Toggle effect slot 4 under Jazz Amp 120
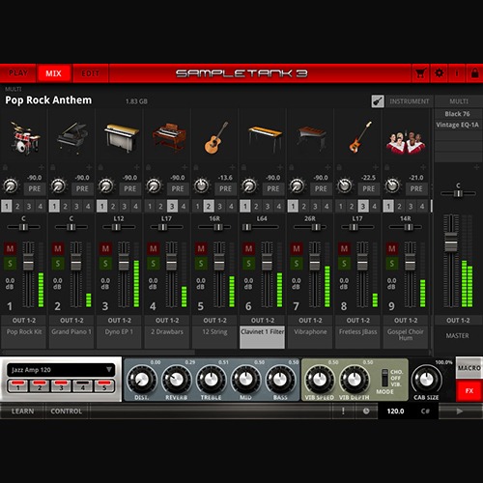Viewport: 483px width, 483px height. [x=82, y=385]
